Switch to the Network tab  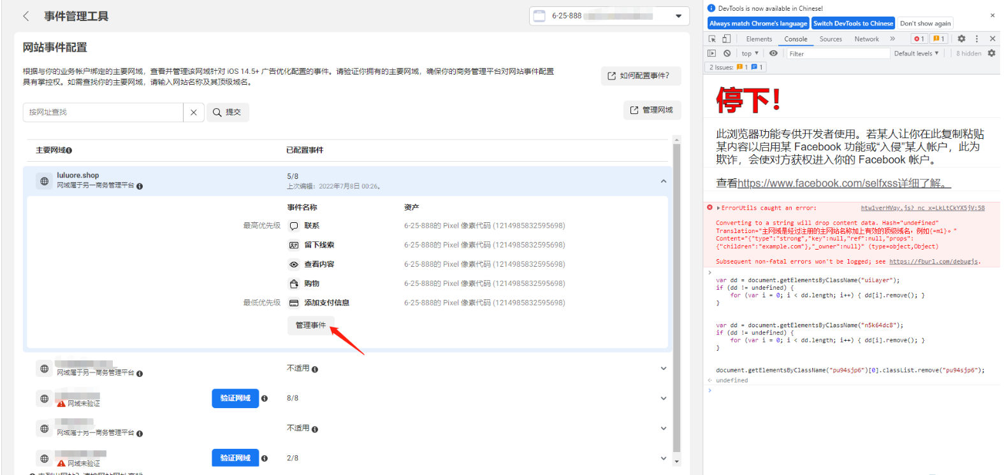[x=866, y=39]
